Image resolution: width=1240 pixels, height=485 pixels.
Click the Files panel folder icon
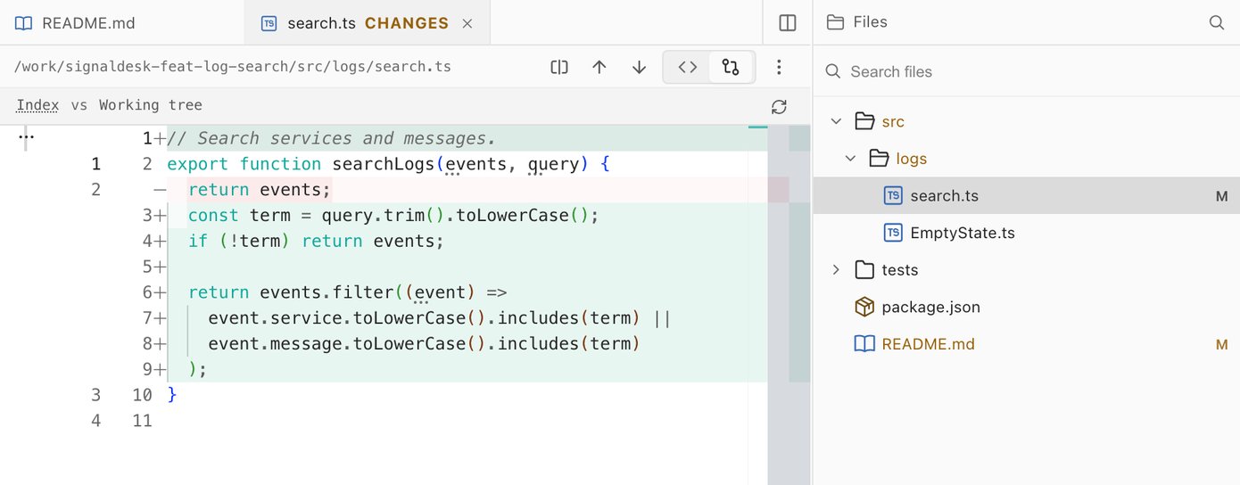coord(835,22)
